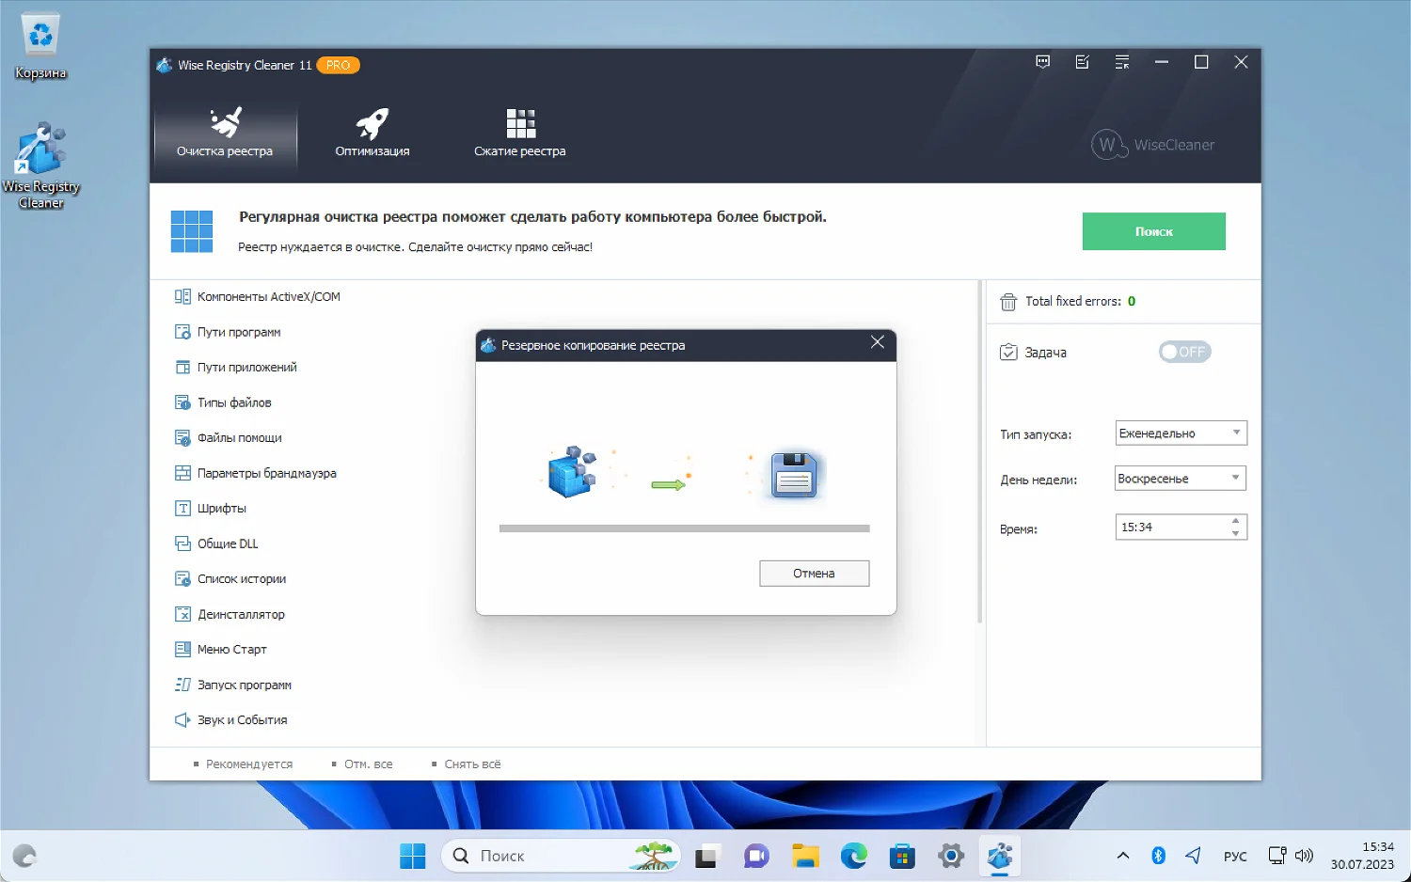This screenshot has width=1411, height=882.
Task: Click the category list vertical scrollbar
Action: point(979,451)
